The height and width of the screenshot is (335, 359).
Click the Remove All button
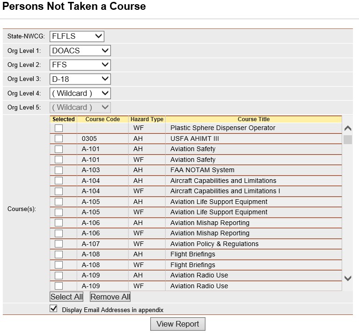[x=110, y=297]
